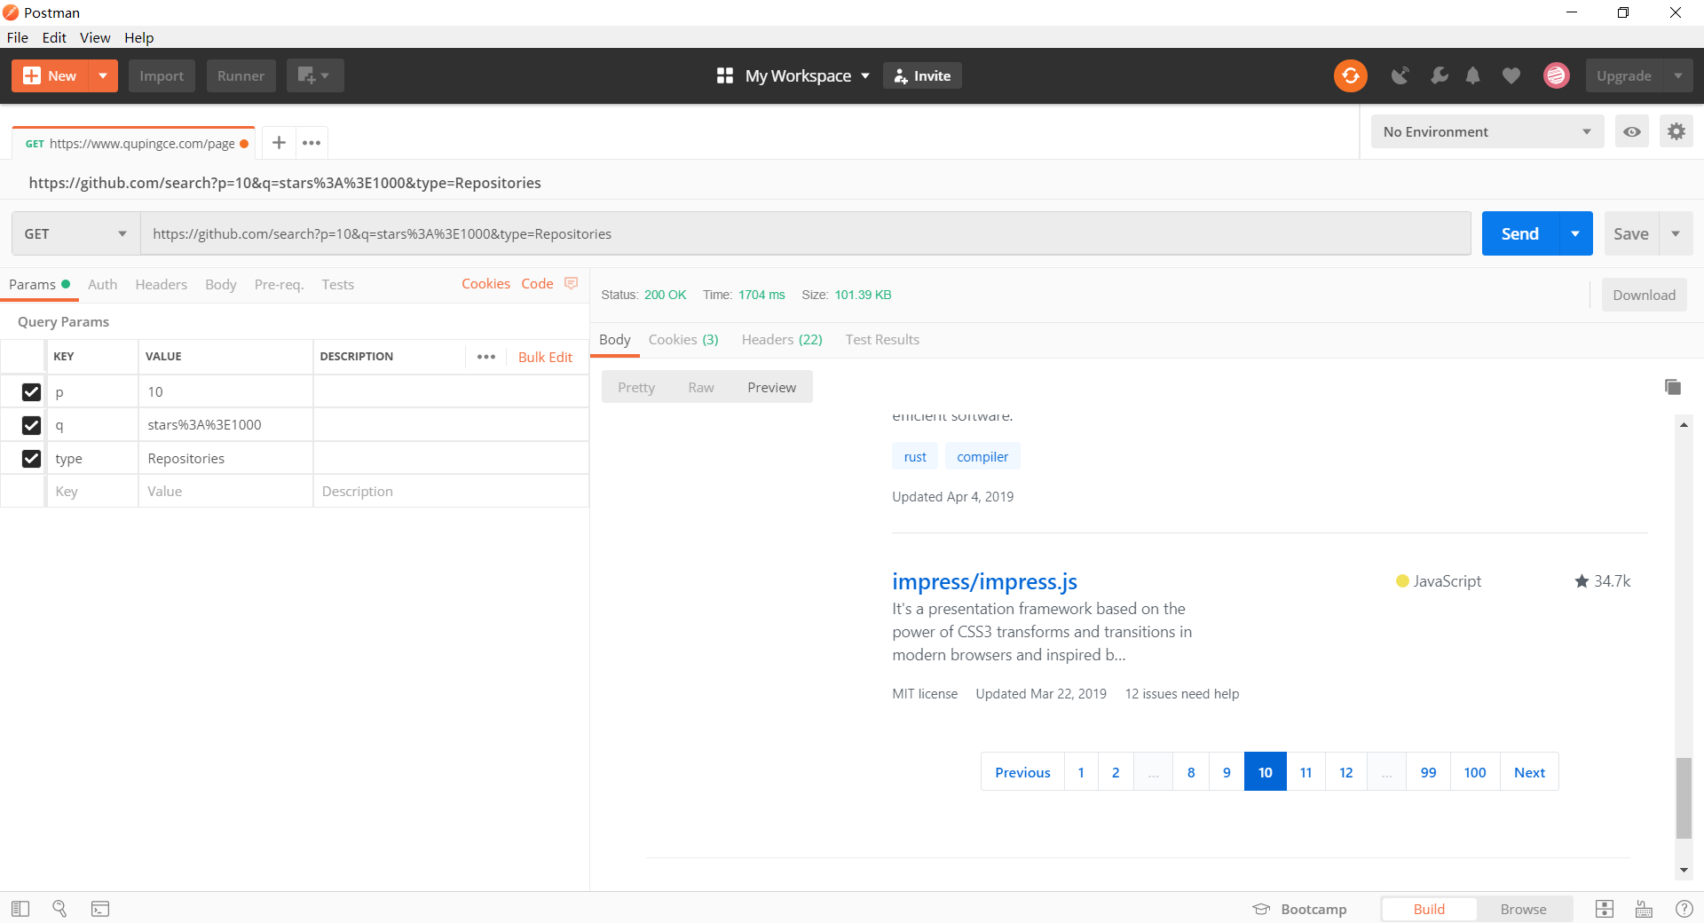Expand the New button dropdown arrow
Screen dimensions: 1704x923
103,75
